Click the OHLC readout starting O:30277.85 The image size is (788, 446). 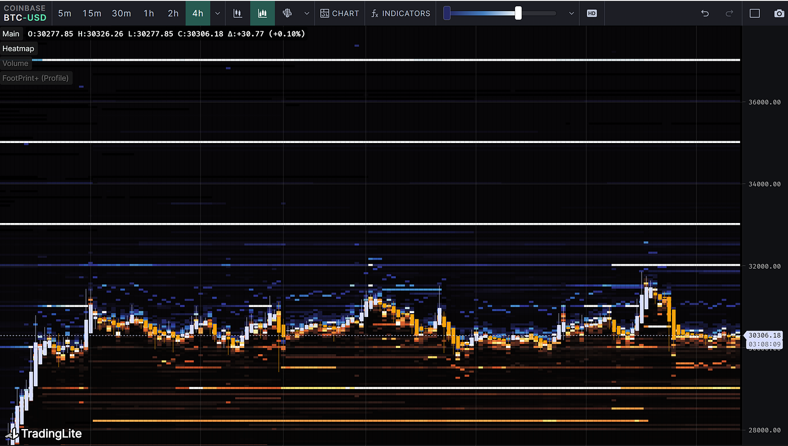(167, 34)
